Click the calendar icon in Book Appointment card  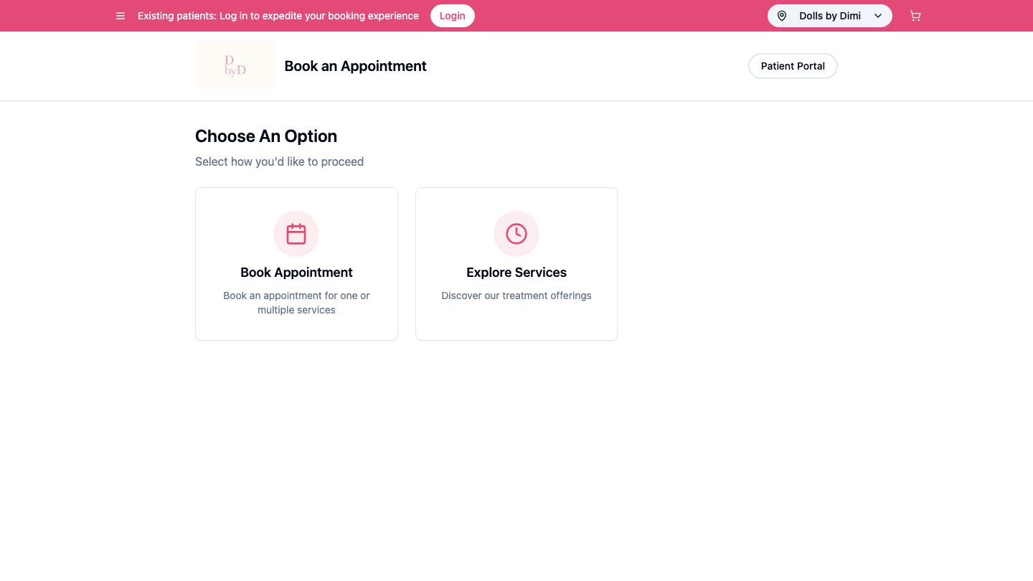pos(296,234)
